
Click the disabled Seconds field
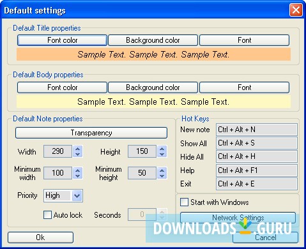point(142,215)
